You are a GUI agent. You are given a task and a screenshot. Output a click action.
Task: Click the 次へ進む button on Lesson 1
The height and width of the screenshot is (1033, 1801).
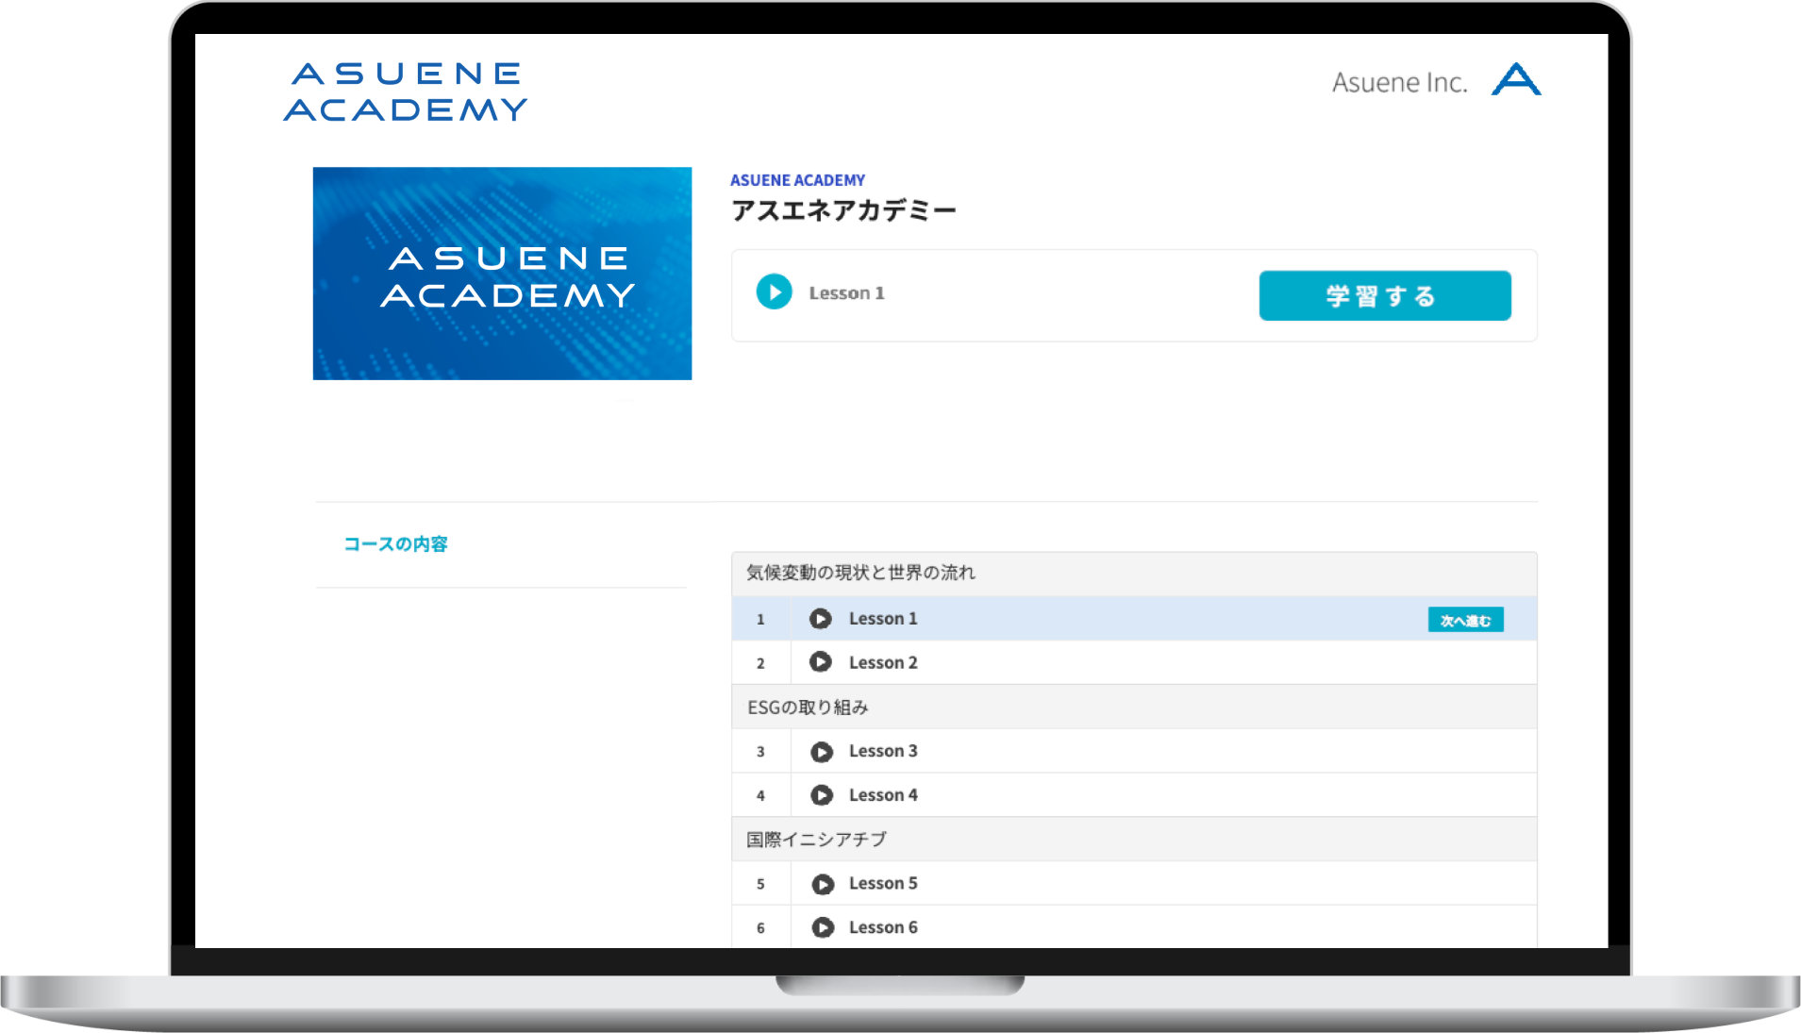coord(1464,620)
